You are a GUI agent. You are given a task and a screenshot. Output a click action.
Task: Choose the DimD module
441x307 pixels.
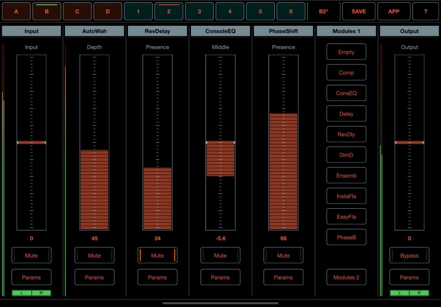point(346,155)
